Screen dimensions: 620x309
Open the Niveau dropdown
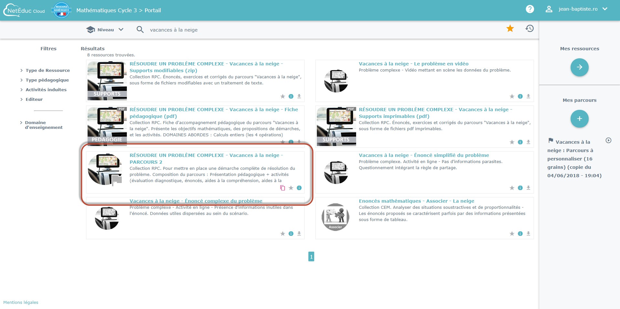point(105,30)
